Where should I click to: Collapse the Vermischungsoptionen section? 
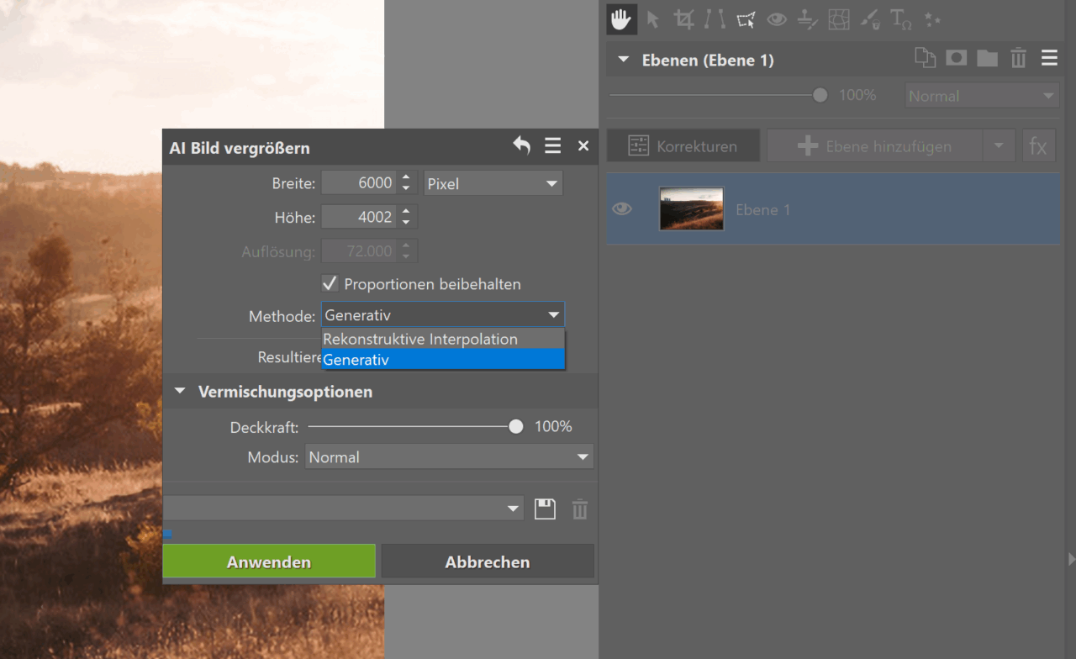coord(180,392)
